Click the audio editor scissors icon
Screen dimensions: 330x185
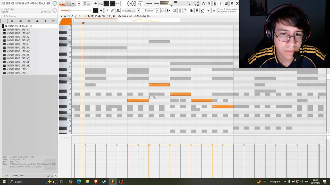[x=209, y=4]
